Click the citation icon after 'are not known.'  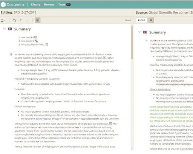click(x=110, y=124)
